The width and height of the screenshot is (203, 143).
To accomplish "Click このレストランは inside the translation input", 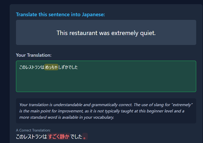I will (32, 67).
